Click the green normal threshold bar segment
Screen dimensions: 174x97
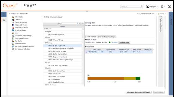tap(138, 78)
